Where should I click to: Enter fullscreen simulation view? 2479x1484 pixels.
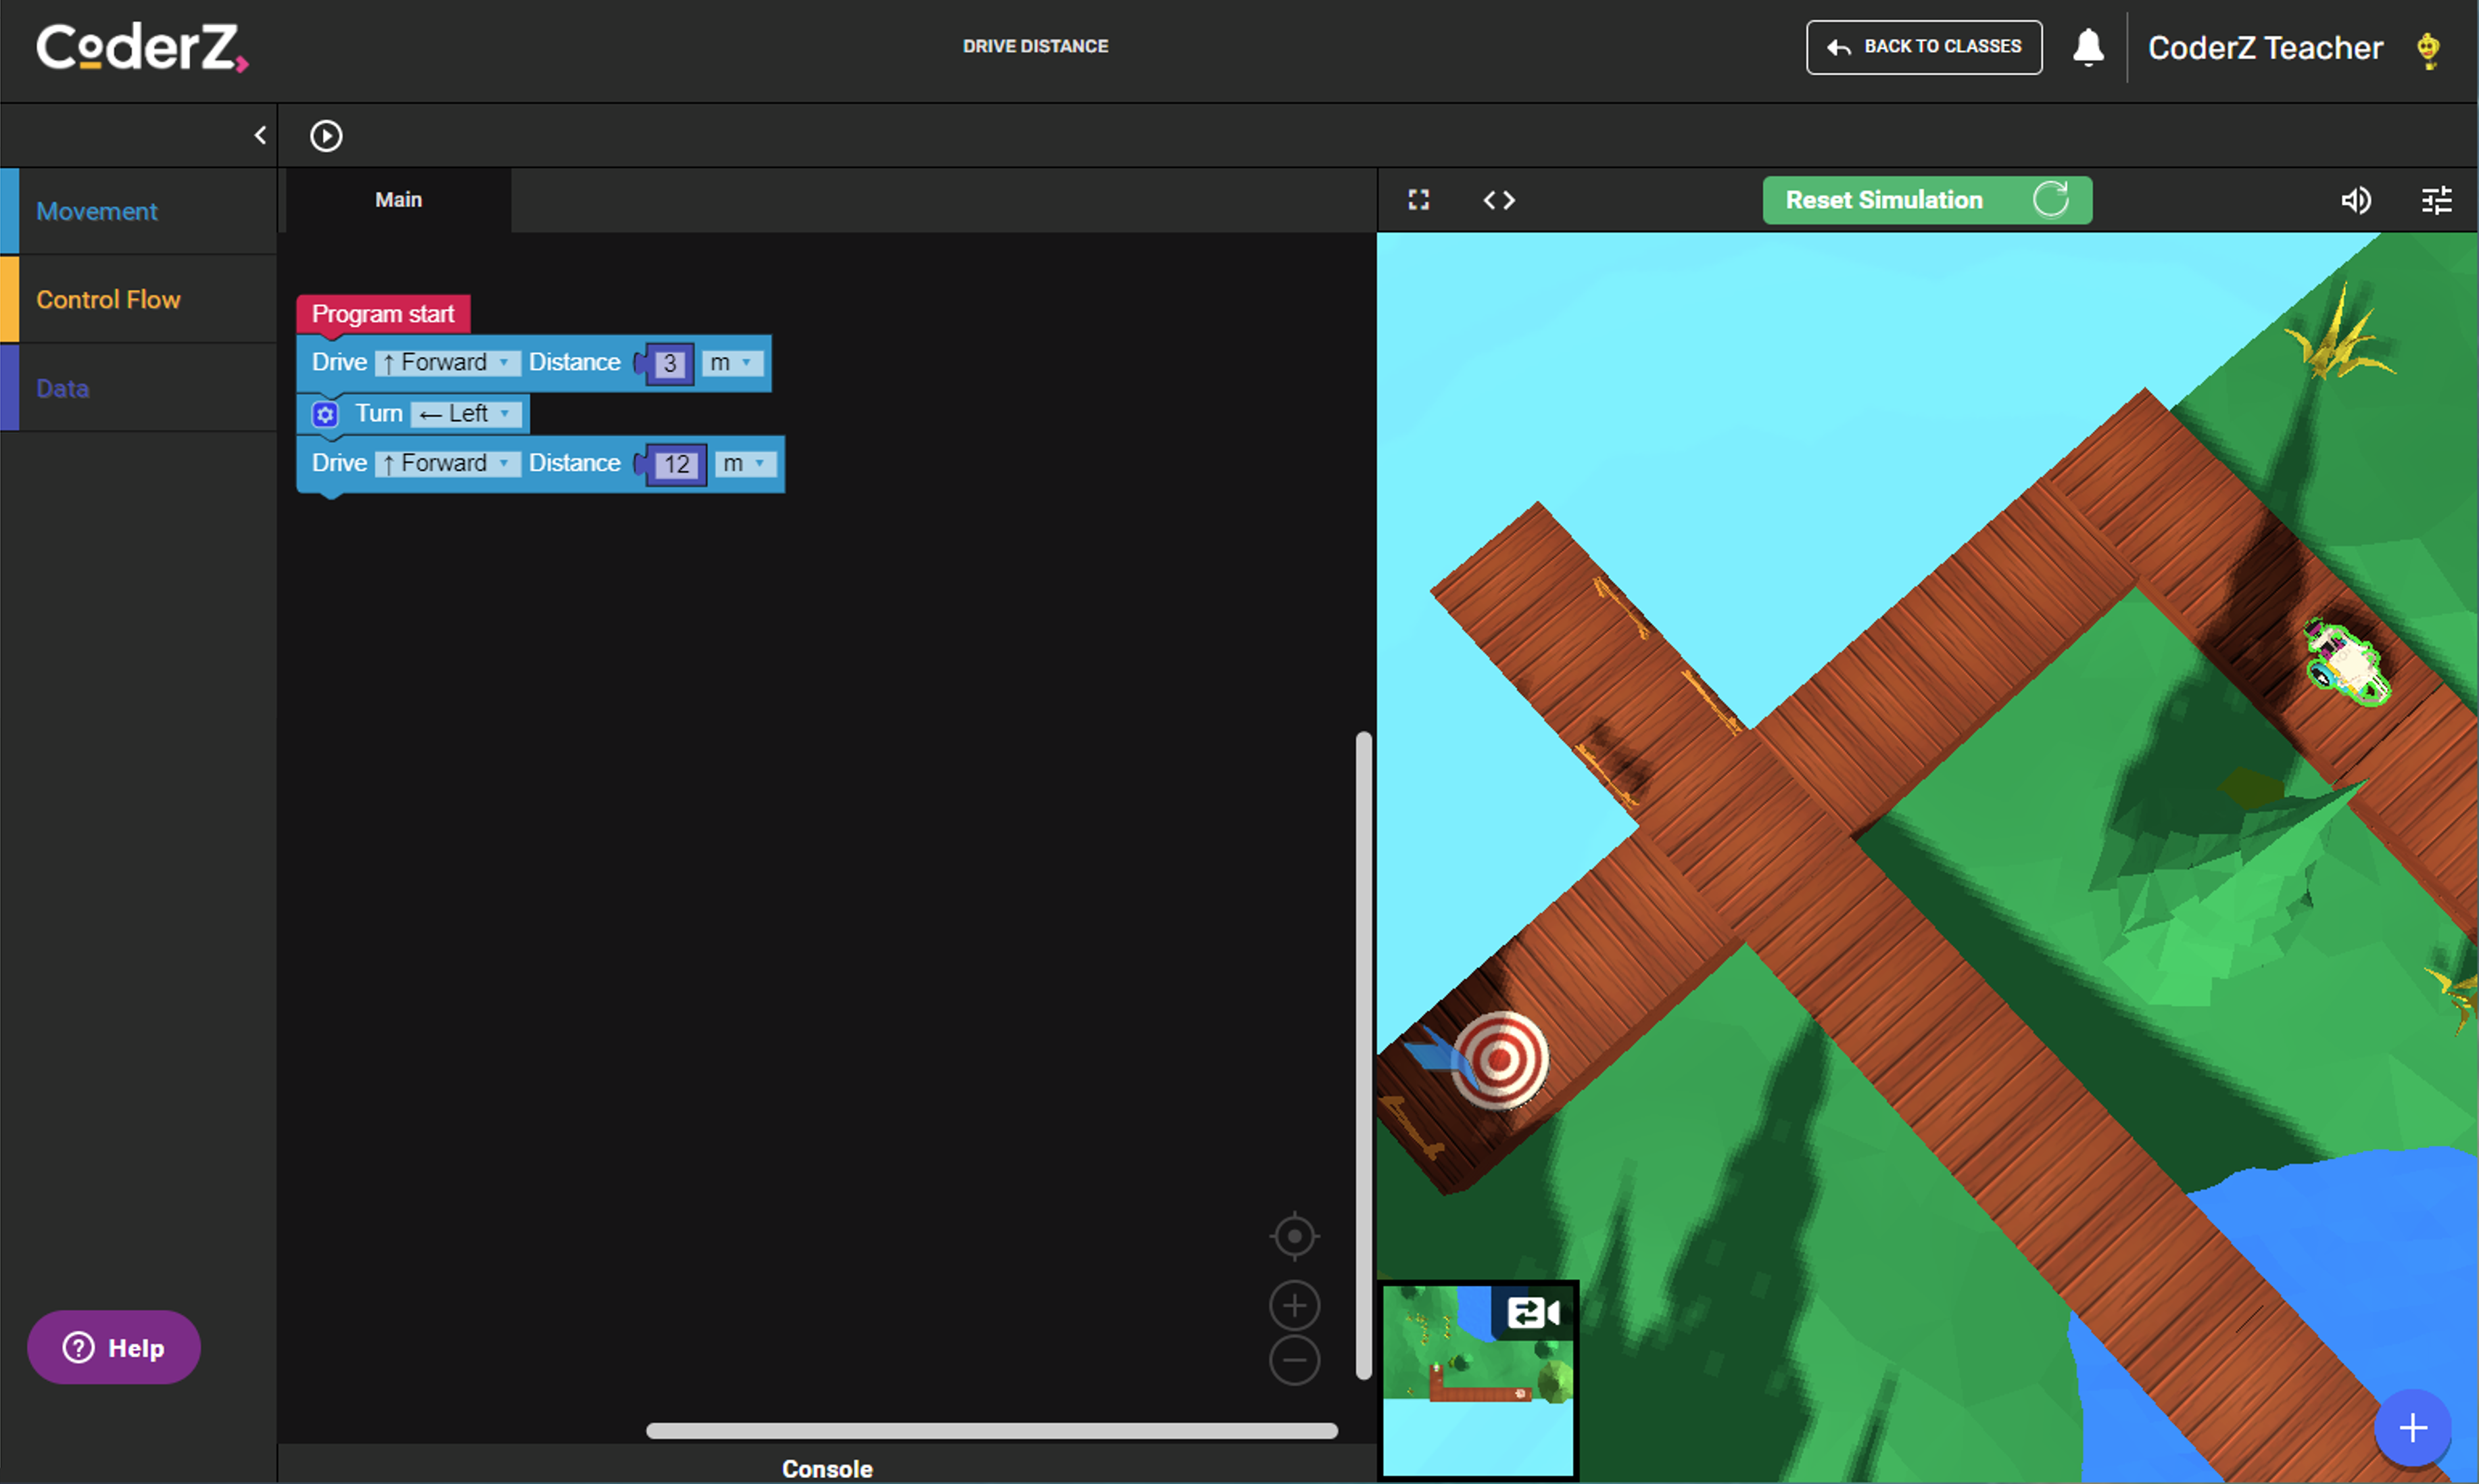pyautogui.click(x=1418, y=200)
